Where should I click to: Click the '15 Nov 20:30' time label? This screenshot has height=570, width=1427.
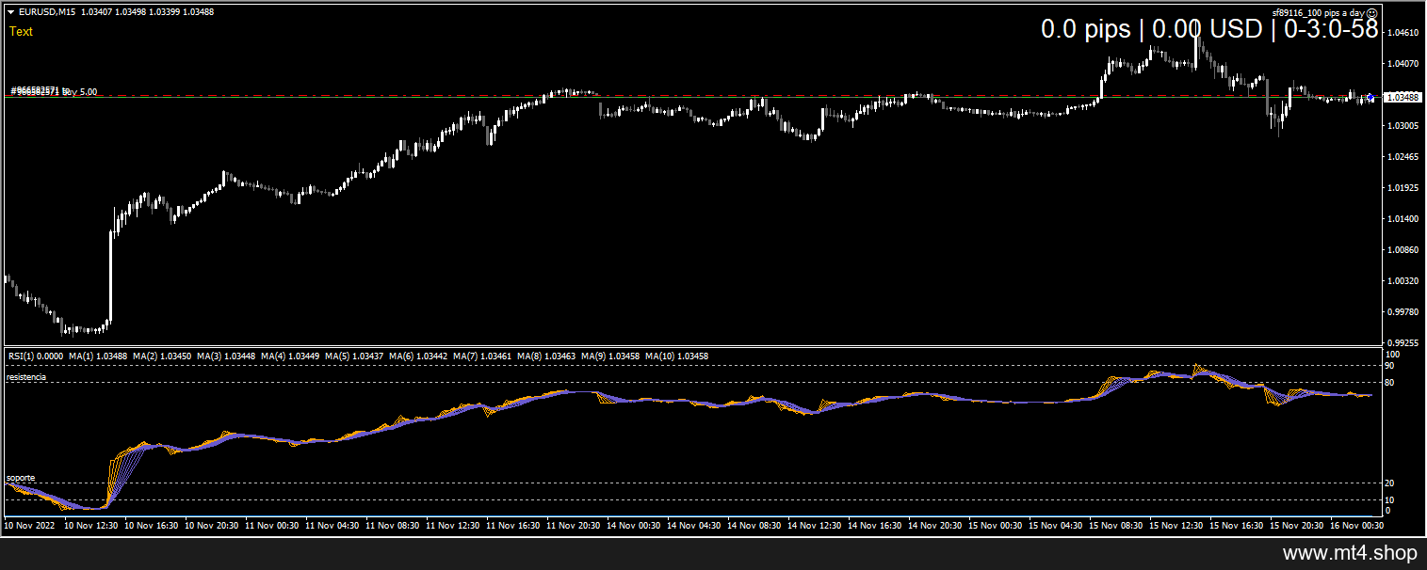point(1296,526)
